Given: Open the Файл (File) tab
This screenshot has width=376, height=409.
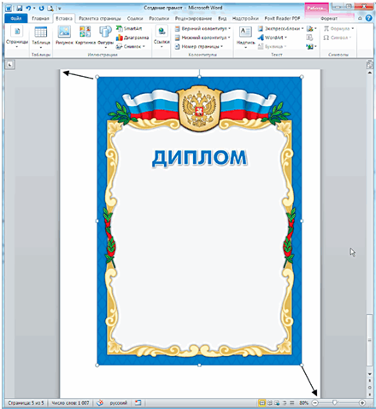Looking at the screenshot, I should click(16, 19).
